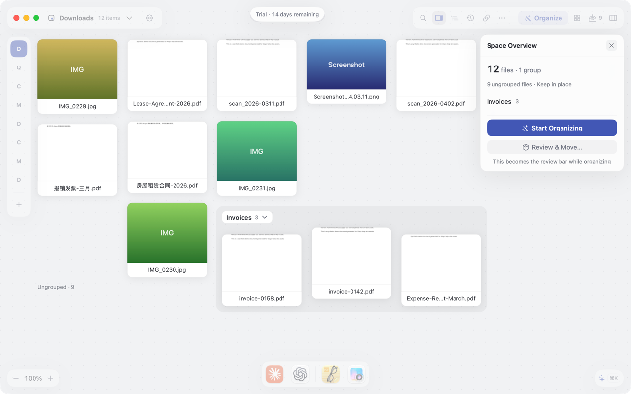The image size is (631, 394).
Task: Open the ChatGPT knot icon in dock
Action: (x=300, y=374)
